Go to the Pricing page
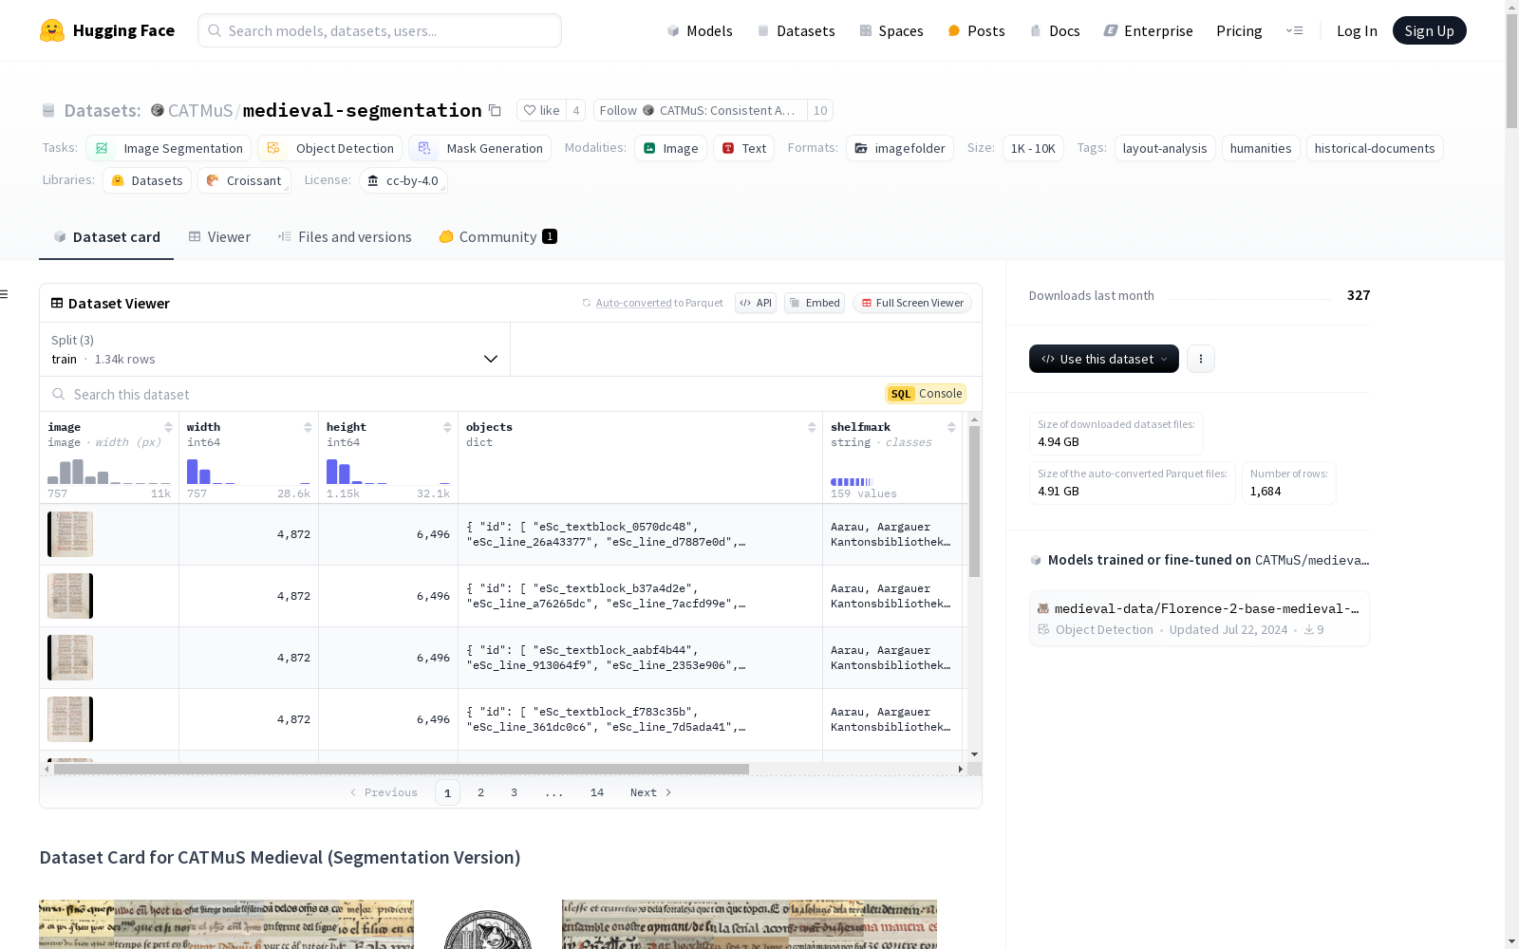Screen dimensions: 1519x949 (x=1239, y=30)
